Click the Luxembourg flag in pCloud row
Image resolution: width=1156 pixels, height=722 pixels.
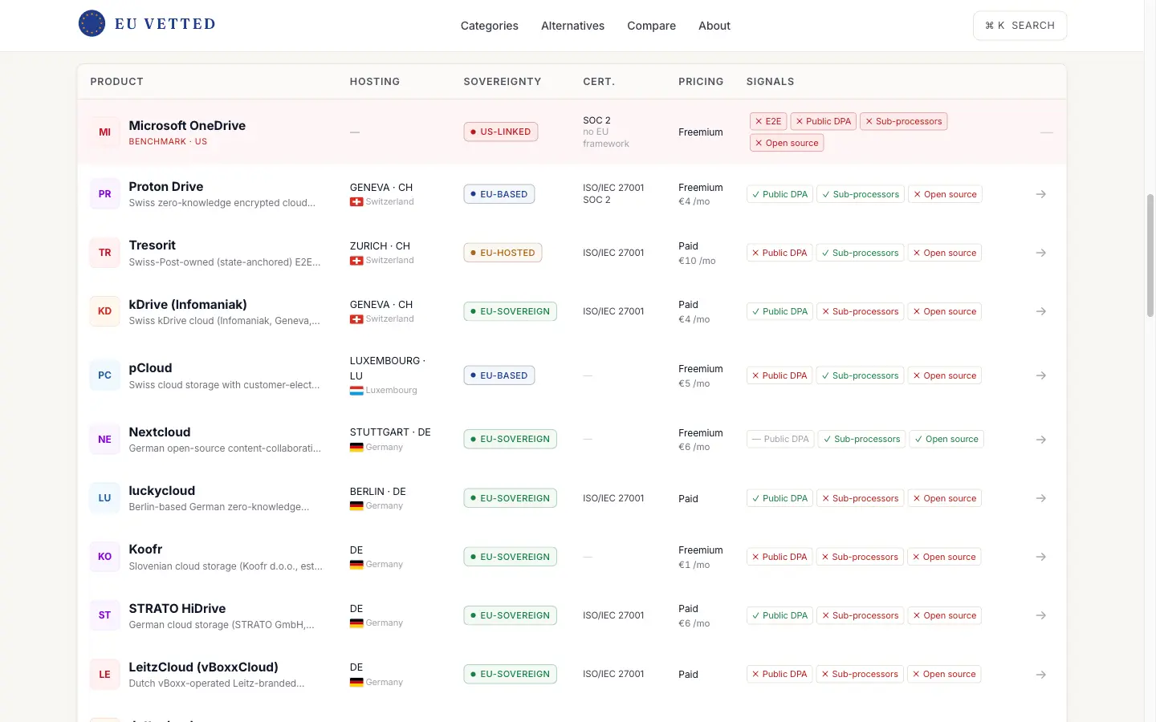coord(356,391)
